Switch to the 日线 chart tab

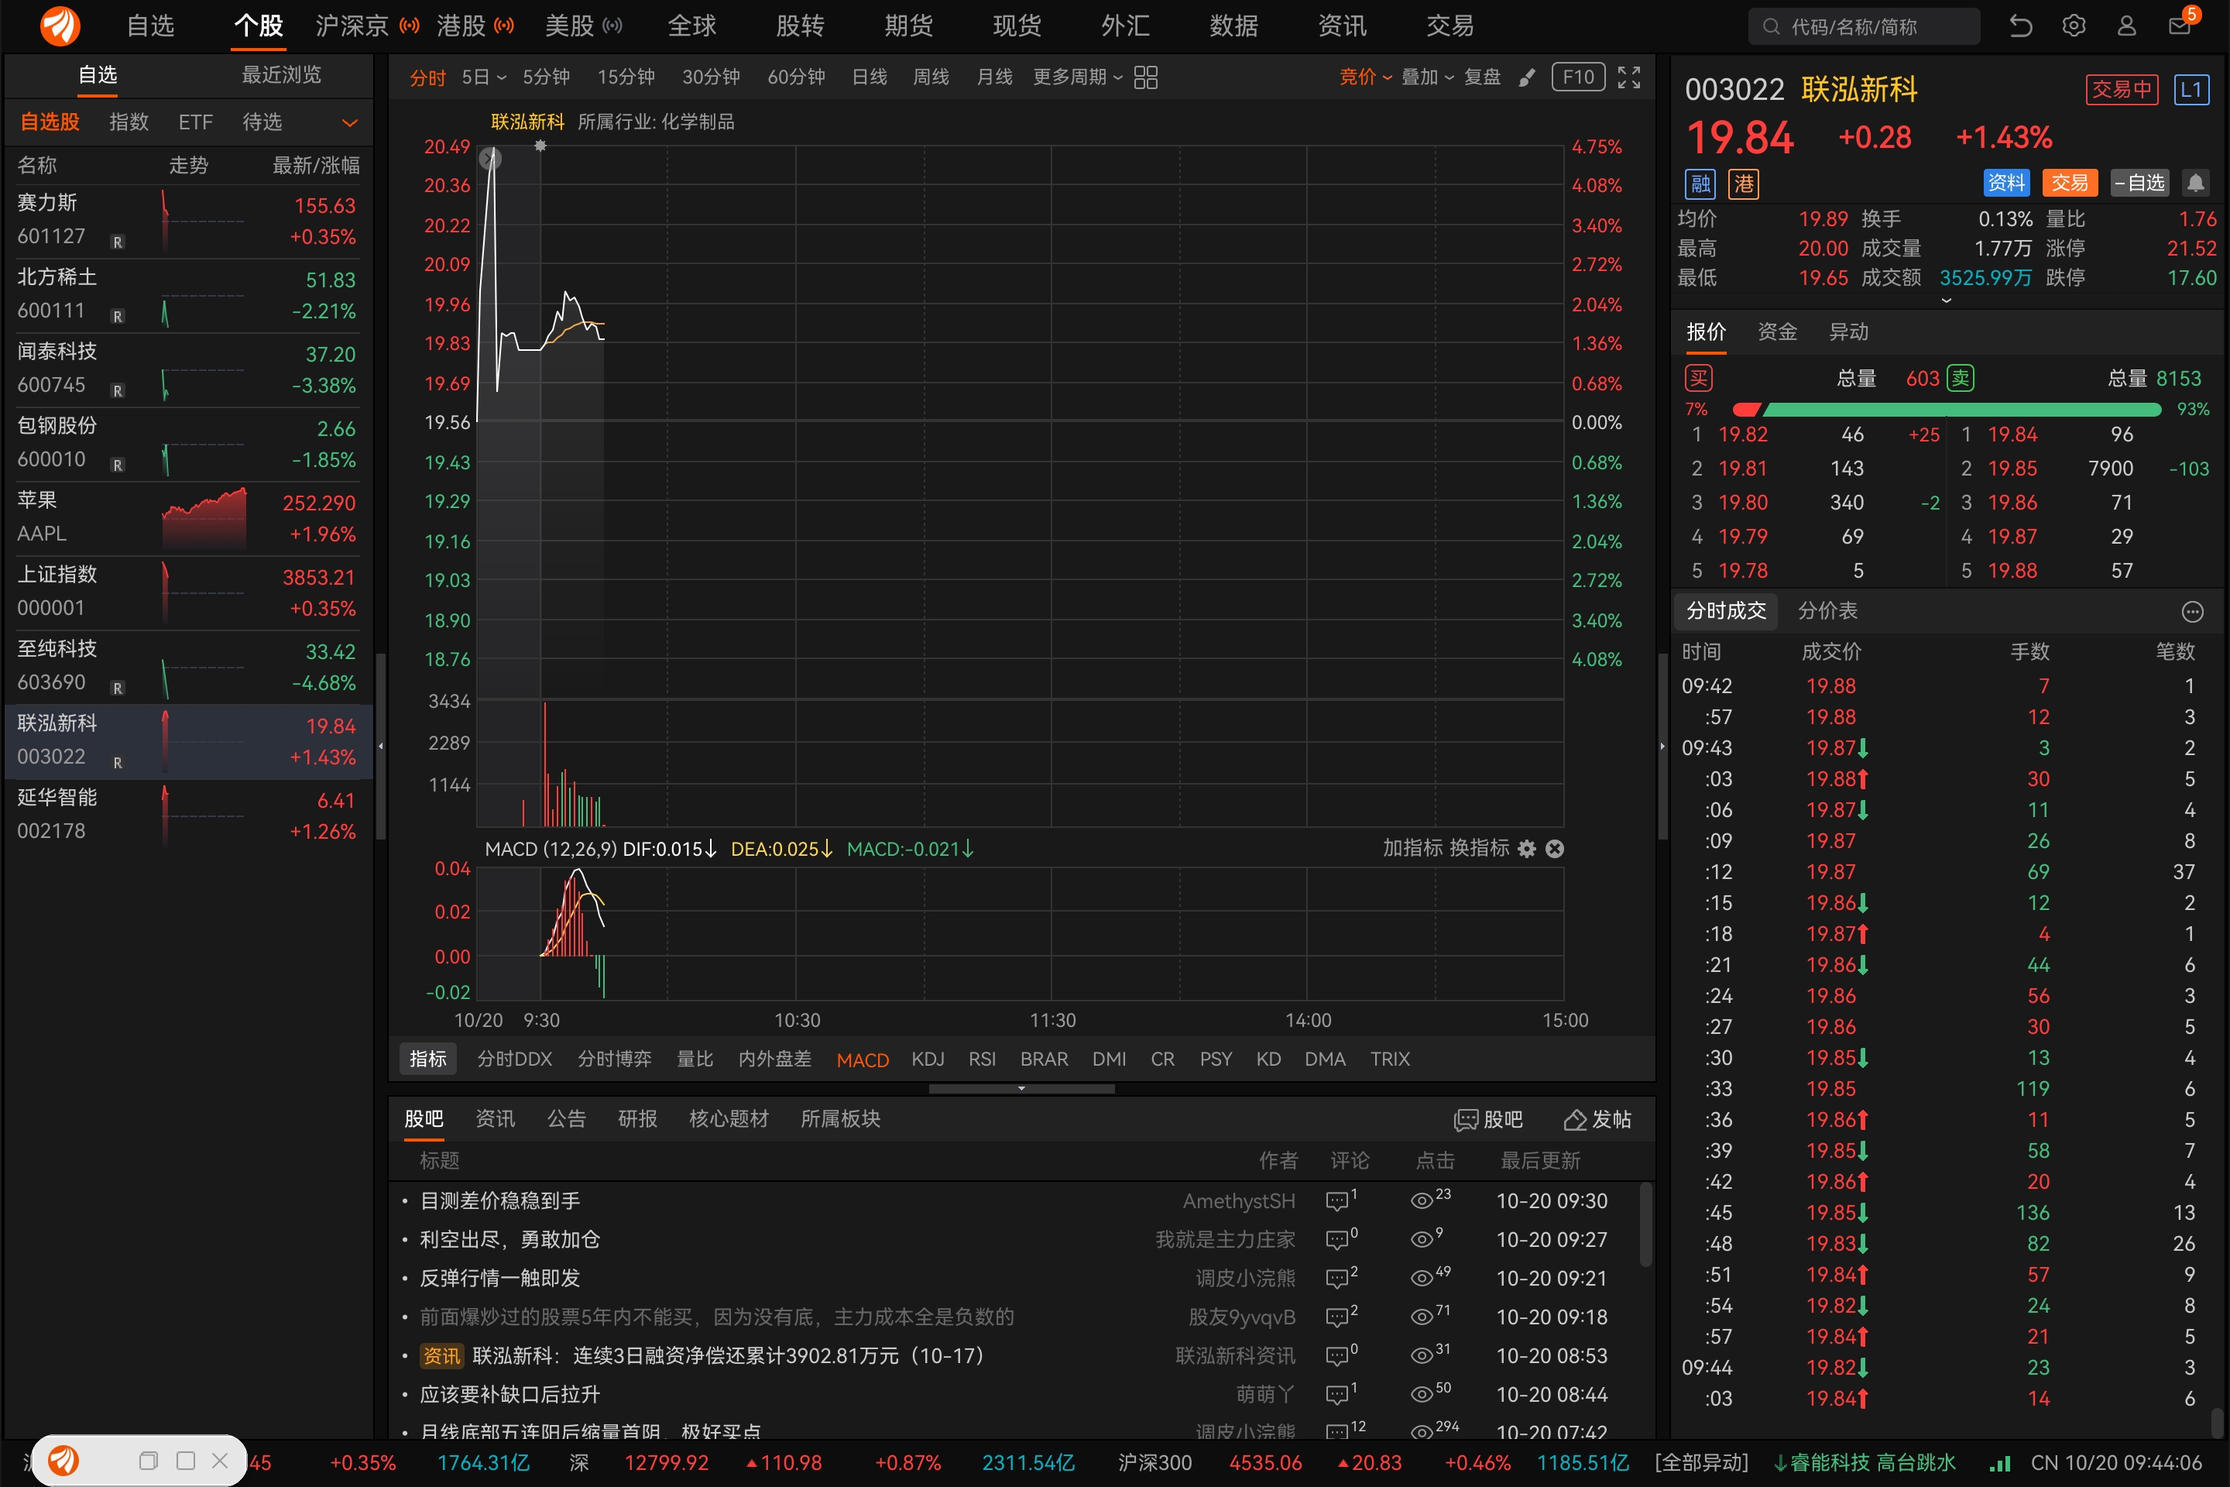(869, 77)
